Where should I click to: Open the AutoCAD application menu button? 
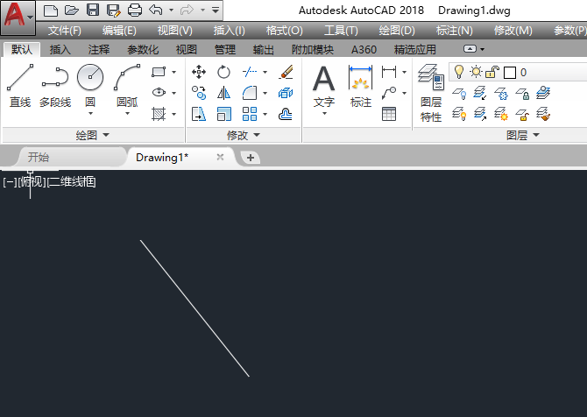(18, 18)
